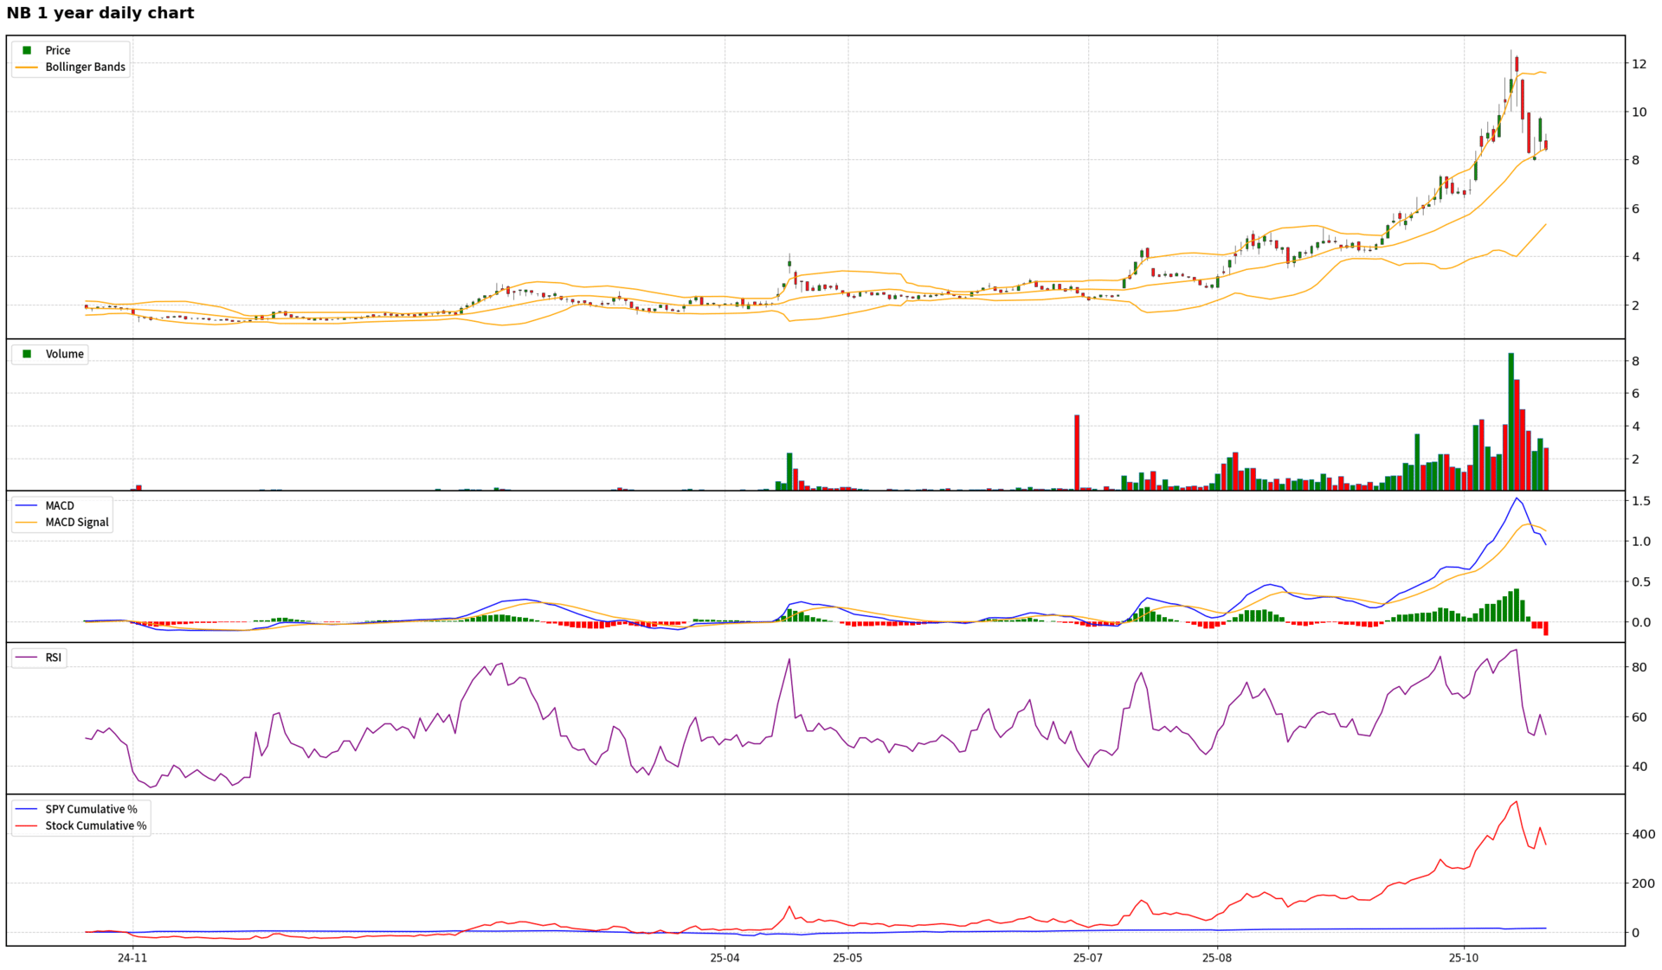The width and height of the screenshot is (1662, 970).
Task: Click the green Volume legend square
Action: 27,354
